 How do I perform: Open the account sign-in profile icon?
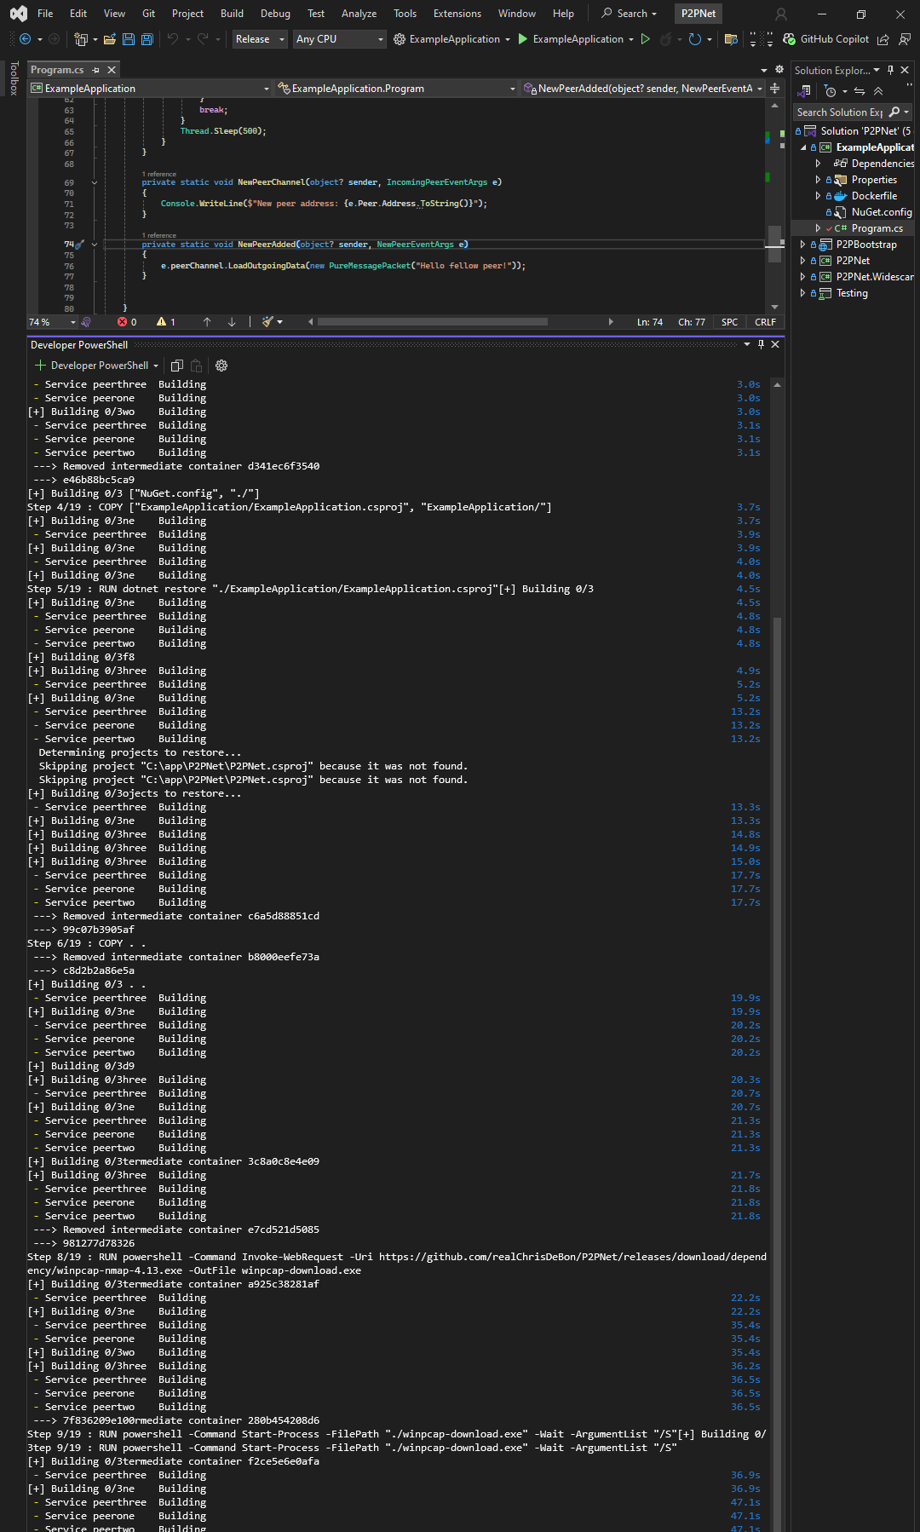781,14
